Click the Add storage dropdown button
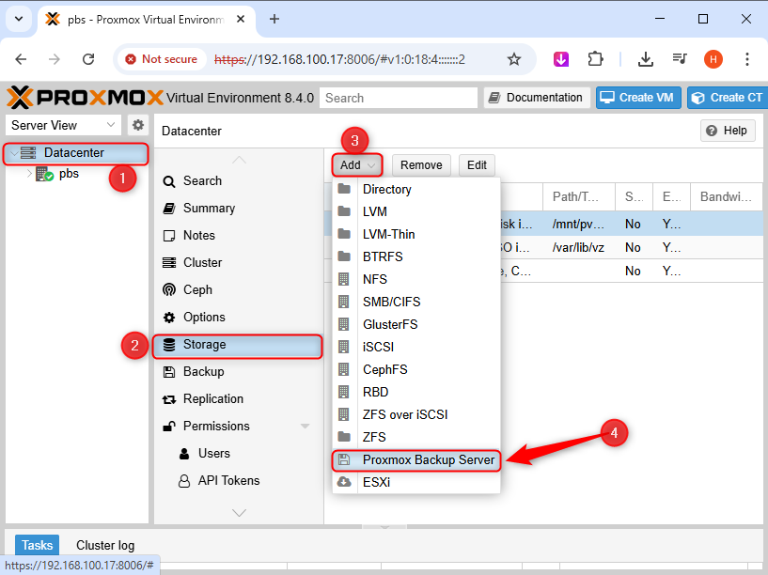Viewport: 768px width, 575px height. click(357, 165)
